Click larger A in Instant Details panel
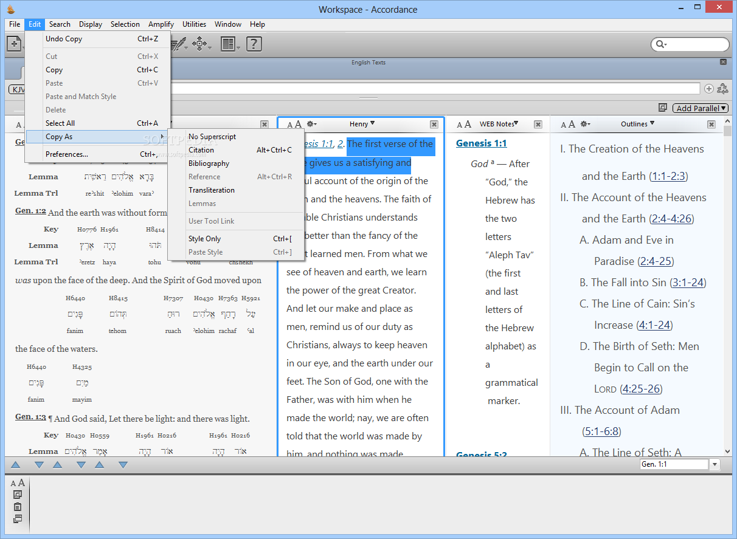The height and width of the screenshot is (539, 737). click(x=21, y=483)
